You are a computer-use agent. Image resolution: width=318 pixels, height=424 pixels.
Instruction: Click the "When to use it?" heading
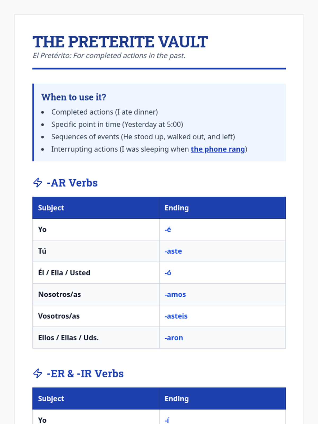coord(74,97)
